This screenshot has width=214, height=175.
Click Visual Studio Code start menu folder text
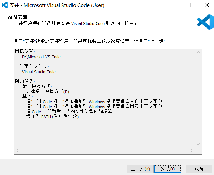[39, 72]
